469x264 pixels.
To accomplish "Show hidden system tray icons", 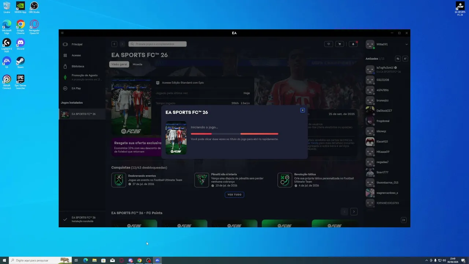I will point(426,260).
